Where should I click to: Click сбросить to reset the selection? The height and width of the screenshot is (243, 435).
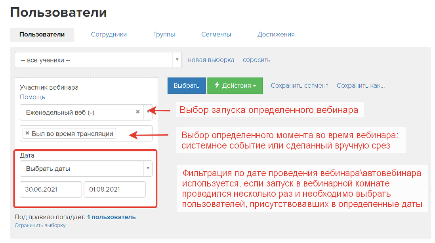tap(256, 59)
